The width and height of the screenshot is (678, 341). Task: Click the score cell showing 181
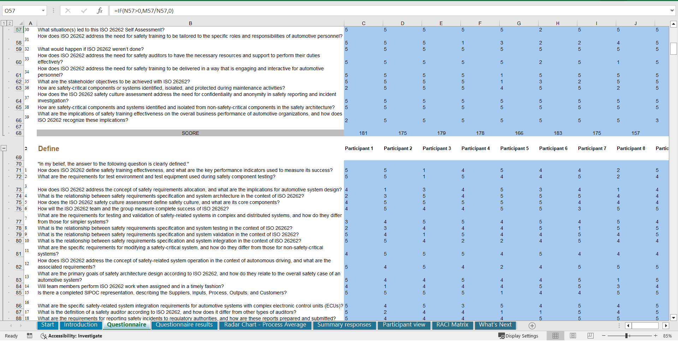point(363,133)
